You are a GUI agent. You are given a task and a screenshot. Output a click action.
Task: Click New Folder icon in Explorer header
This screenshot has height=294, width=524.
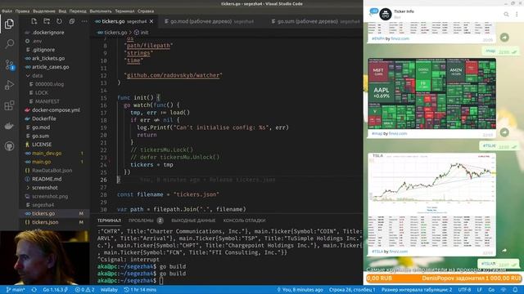(47, 21)
